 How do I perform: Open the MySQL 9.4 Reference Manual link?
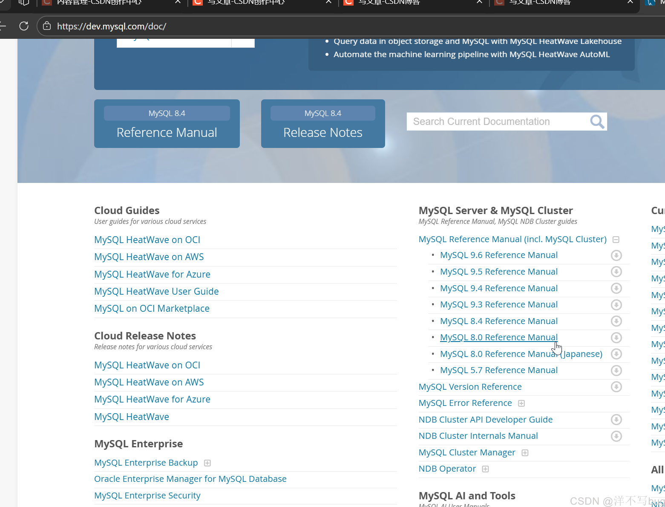tap(499, 288)
